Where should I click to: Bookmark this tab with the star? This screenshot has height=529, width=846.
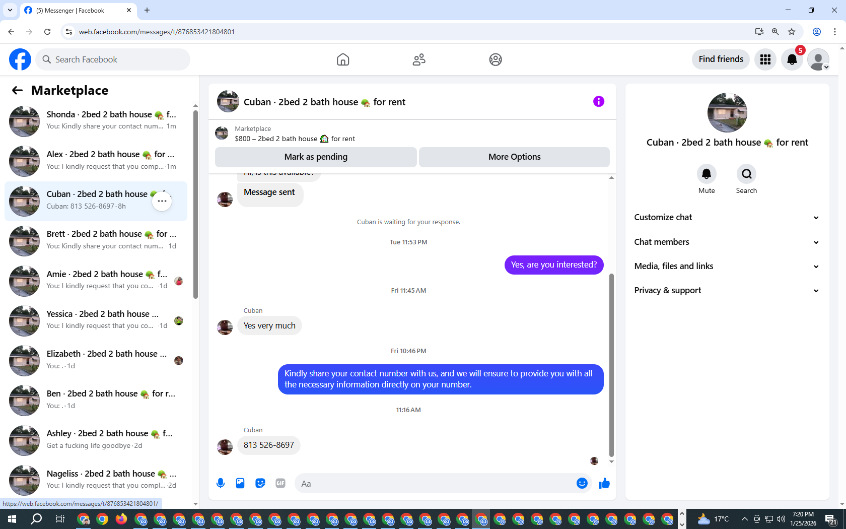click(x=792, y=32)
